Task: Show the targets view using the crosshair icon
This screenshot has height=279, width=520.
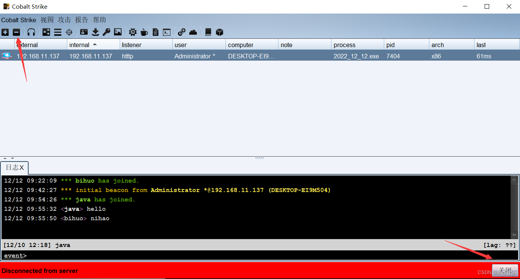Action: tap(69, 32)
